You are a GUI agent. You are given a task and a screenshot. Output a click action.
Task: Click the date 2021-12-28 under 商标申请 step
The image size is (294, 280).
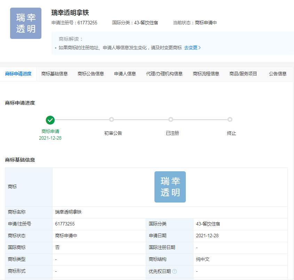click(x=50, y=138)
